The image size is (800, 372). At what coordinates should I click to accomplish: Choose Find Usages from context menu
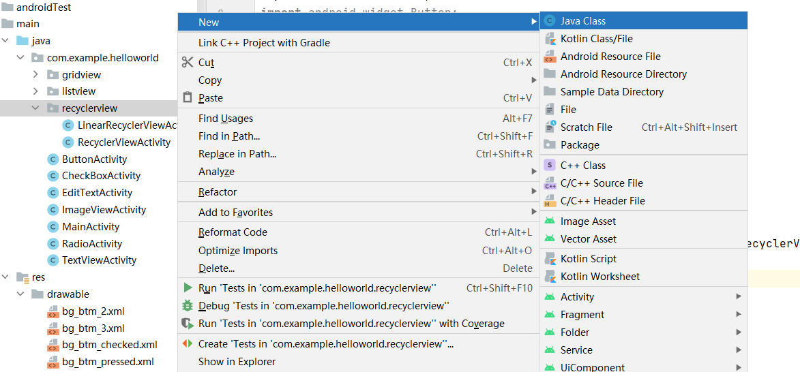225,119
